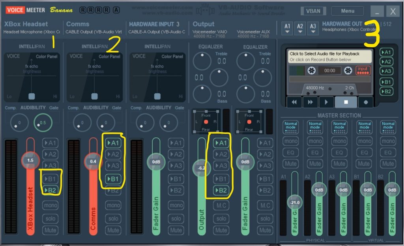The height and width of the screenshot is (246, 404).
Task: Fast-forward the cassette recorder
Action: (310, 102)
